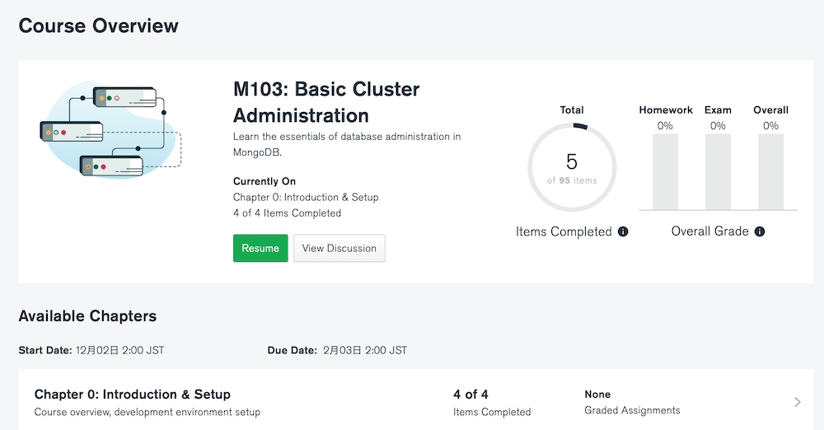Expand Chapter 0 row chevron arrow
Viewport: 824px width, 430px height.
pos(797,402)
